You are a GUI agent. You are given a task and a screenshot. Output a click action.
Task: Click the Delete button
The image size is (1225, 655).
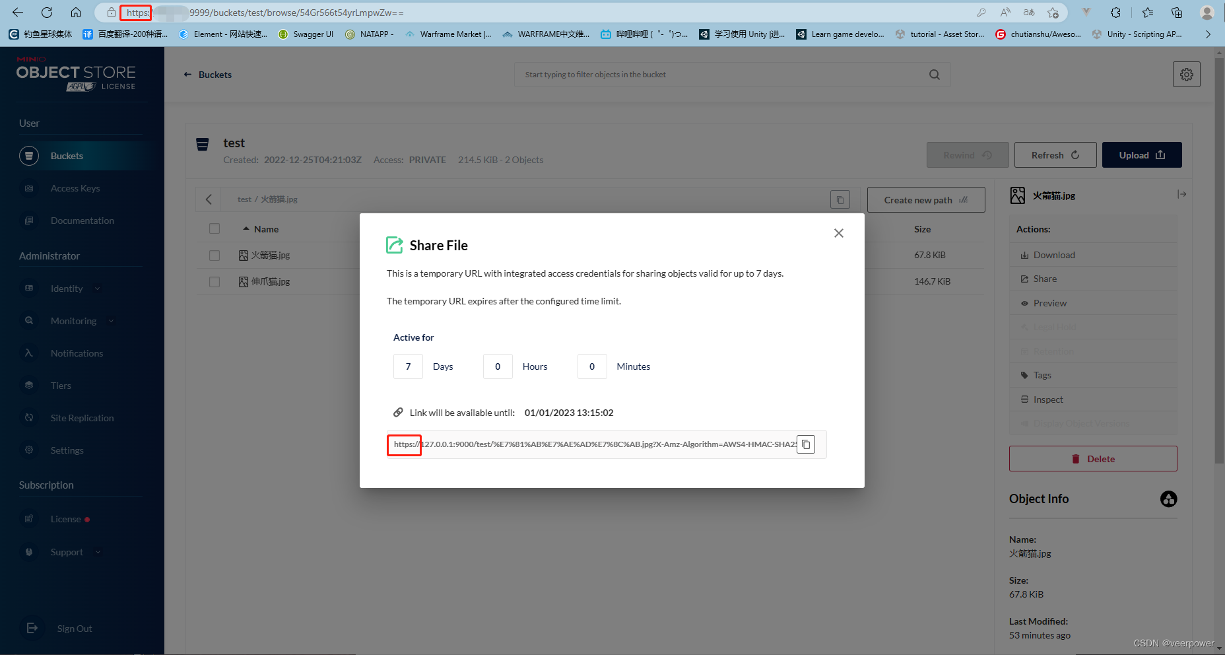[1093, 459]
